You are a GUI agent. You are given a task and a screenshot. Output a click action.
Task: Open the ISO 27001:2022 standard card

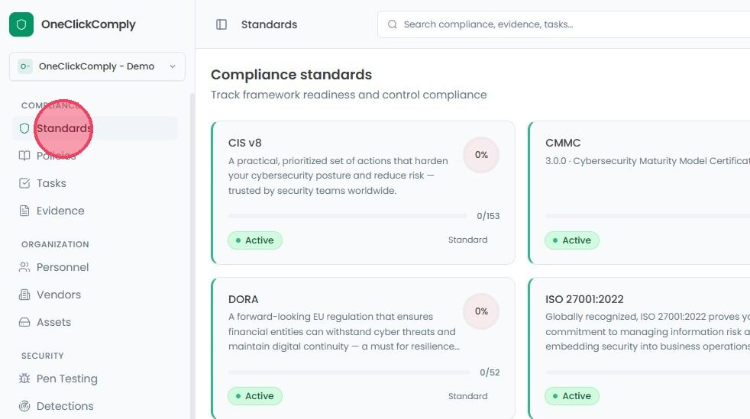[639, 348]
